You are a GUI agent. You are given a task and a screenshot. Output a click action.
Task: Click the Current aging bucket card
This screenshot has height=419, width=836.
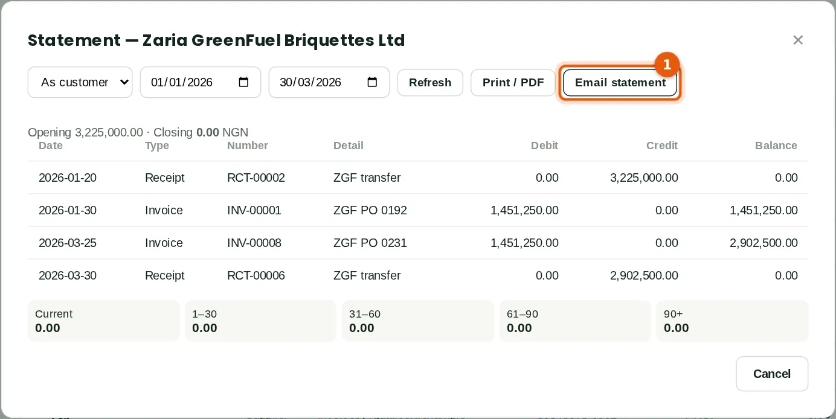click(x=103, y=321)
